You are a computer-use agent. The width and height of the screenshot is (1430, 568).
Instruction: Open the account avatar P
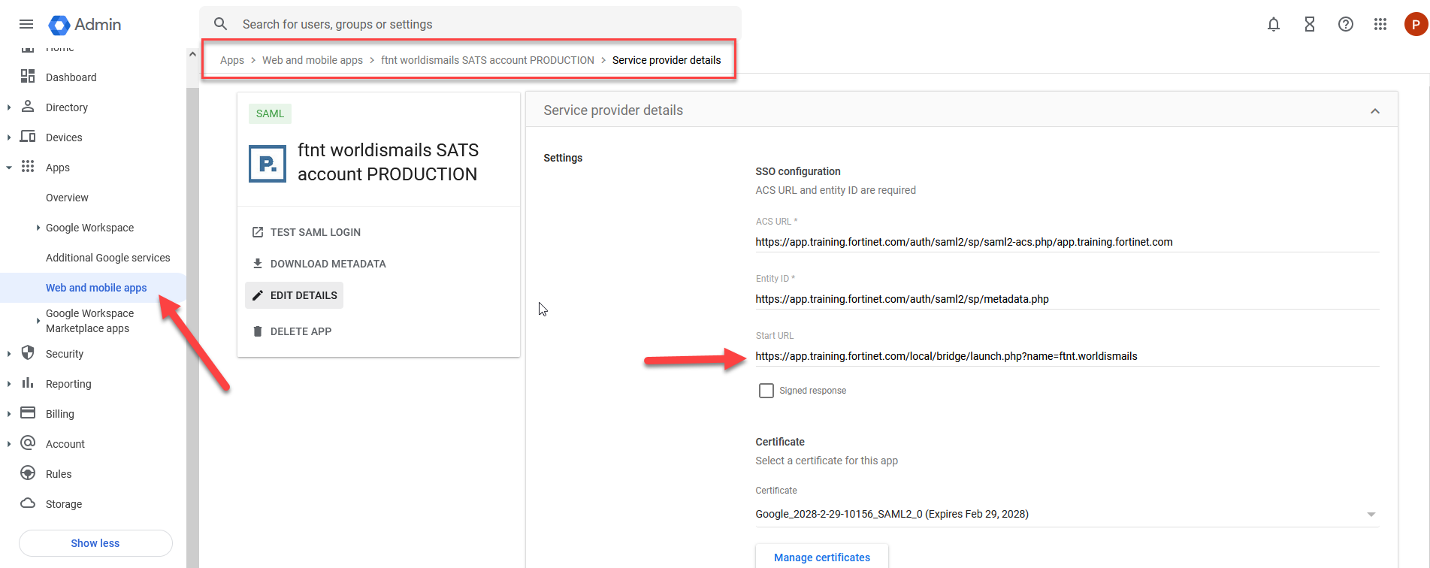coord(1416,24)
